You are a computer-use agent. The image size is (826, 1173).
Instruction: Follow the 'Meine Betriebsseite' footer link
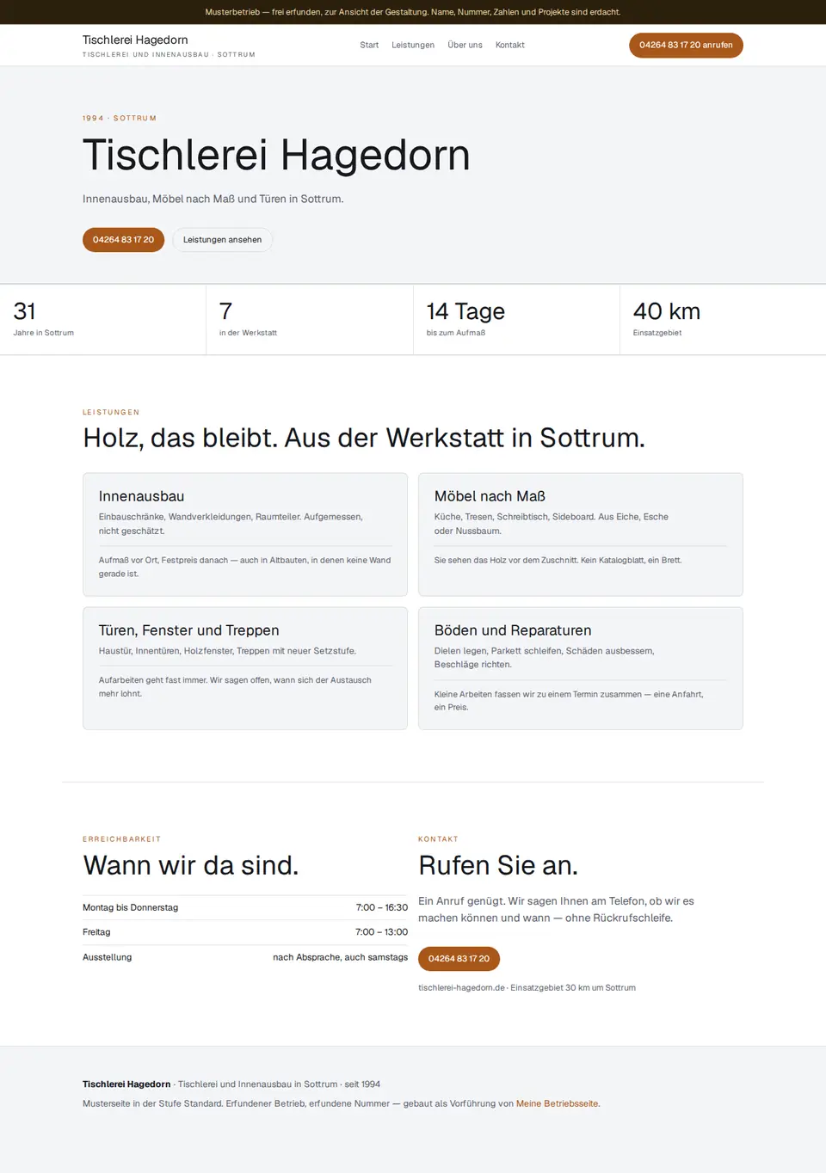557,1104
